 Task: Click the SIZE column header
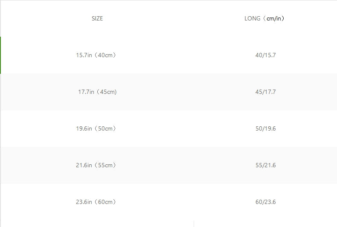97,18
